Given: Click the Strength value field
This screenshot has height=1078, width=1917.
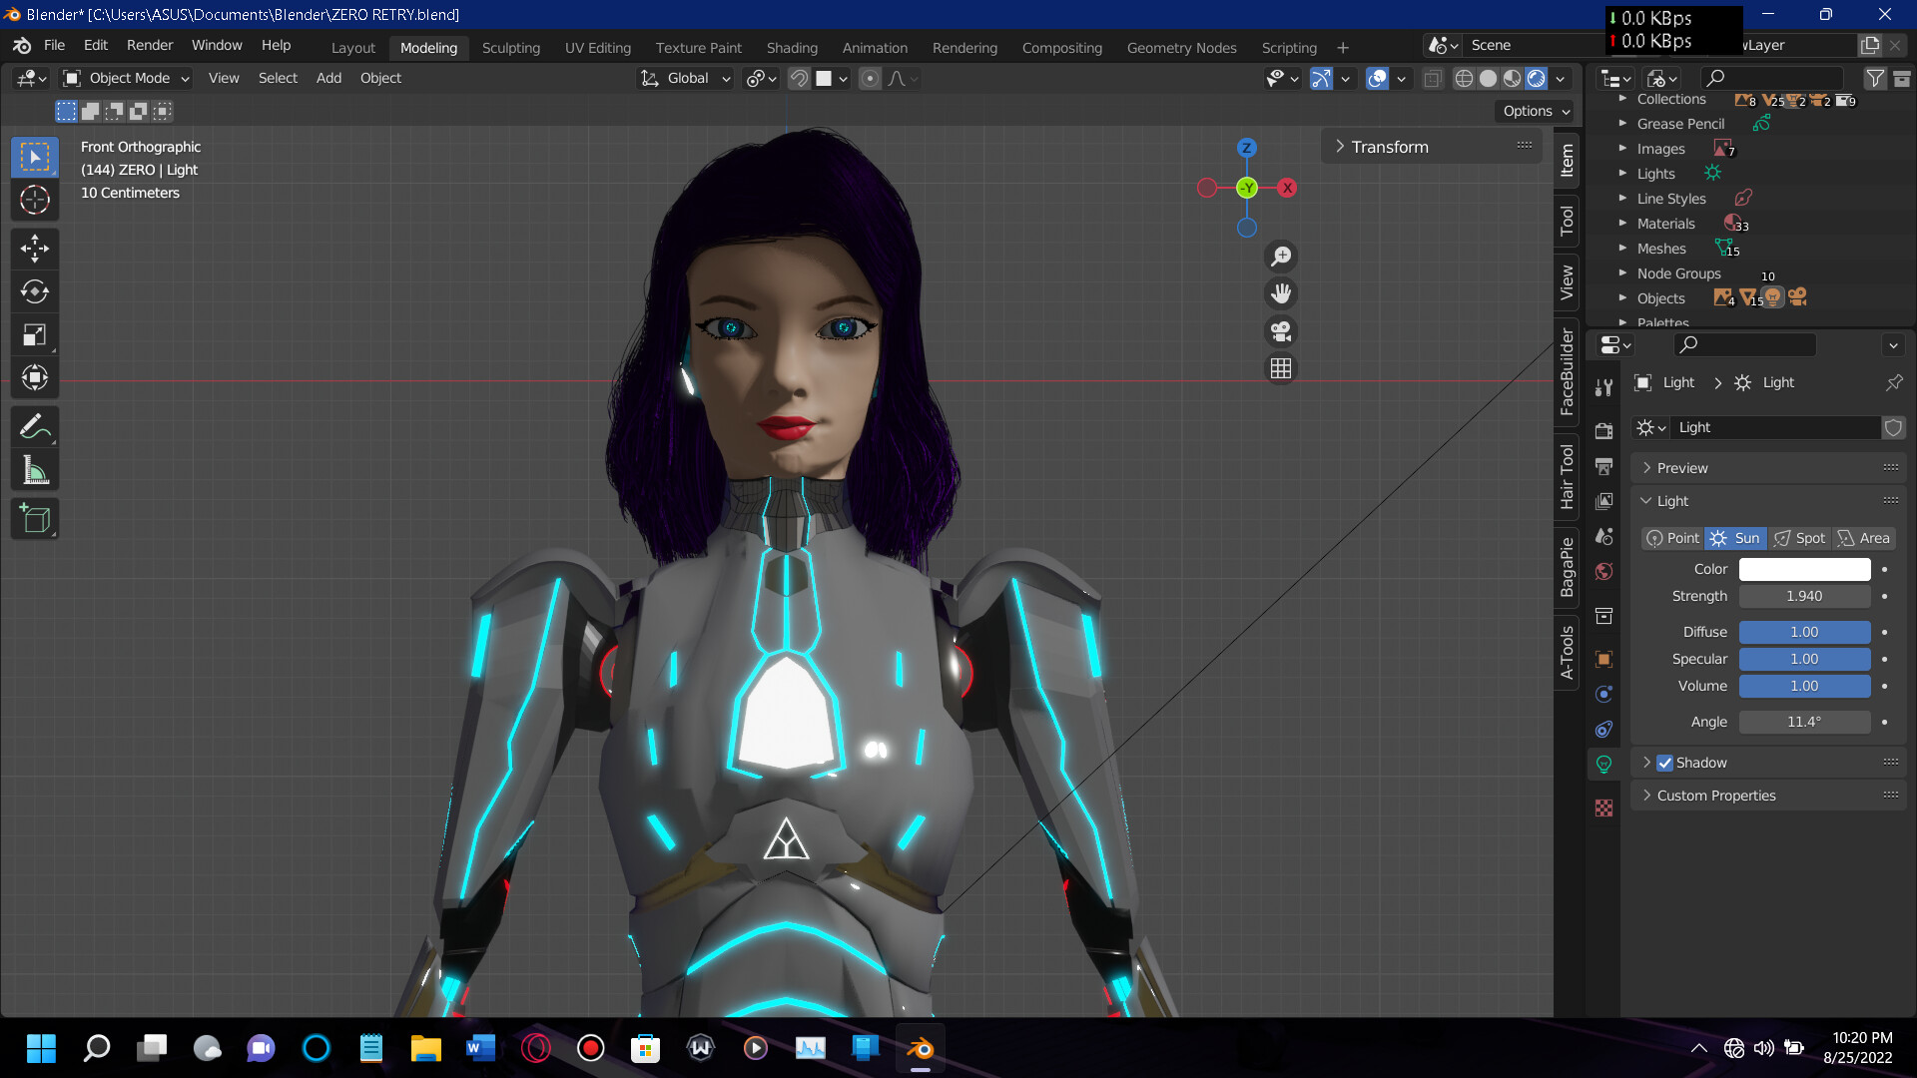Looking at the screenshot, I should tap(1803, 596).
